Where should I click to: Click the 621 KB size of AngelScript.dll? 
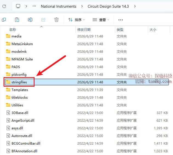(x=162, y=121)
